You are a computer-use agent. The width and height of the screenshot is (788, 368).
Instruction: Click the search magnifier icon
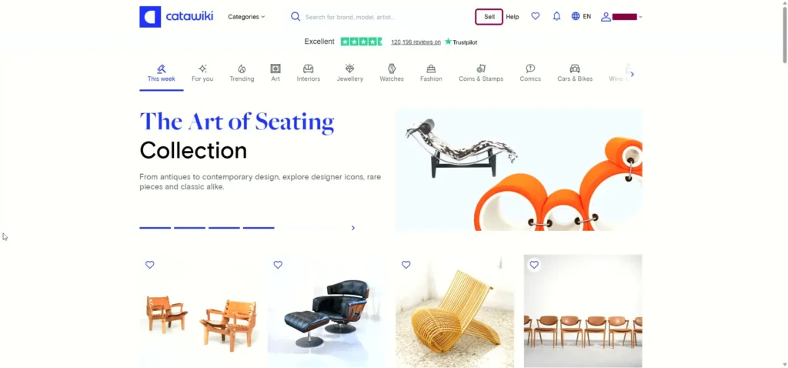[x=295, y=17]
